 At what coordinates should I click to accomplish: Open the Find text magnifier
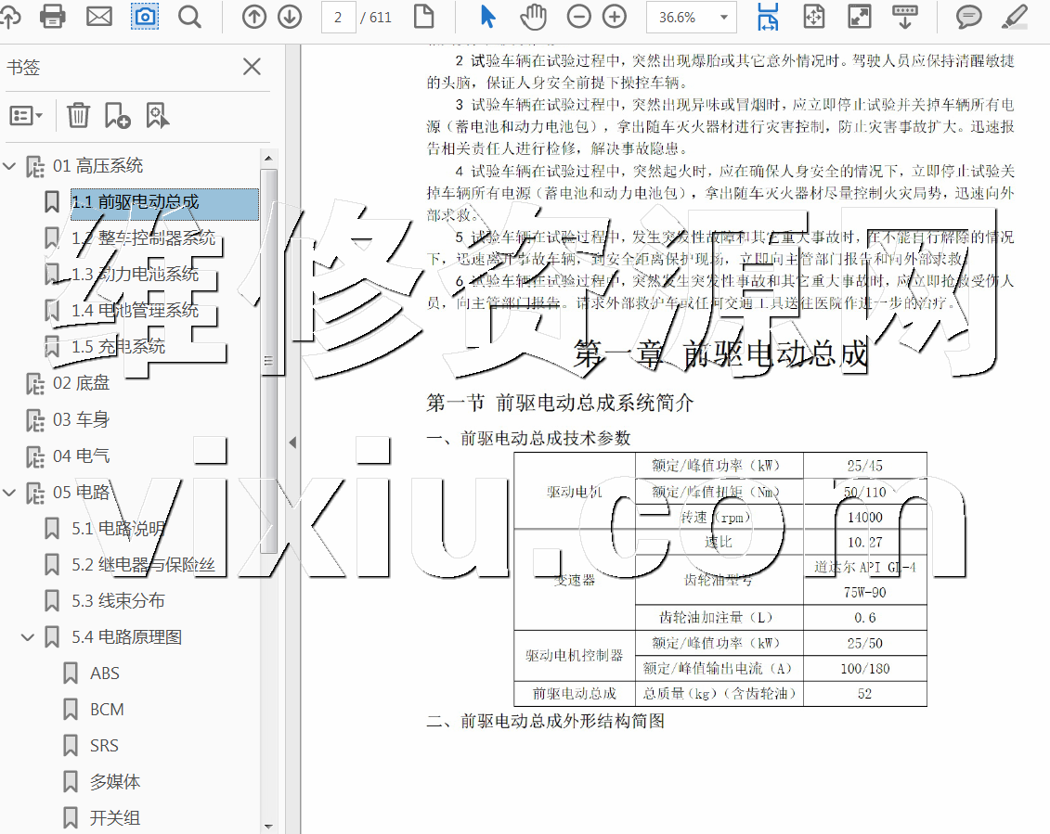tap(189, 17)
